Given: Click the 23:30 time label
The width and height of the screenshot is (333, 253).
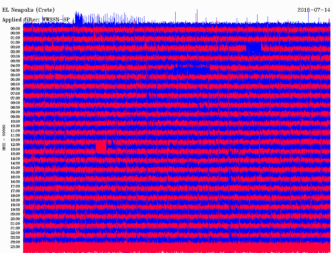Looking at the screenshot, I should click(x=15, y=247).
